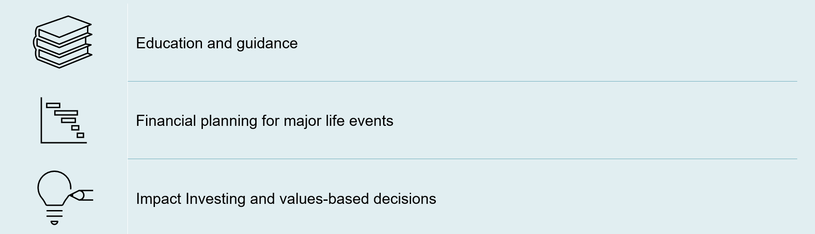Select Financial planning for major life events
815x234 pixels.
pos(264,121)
